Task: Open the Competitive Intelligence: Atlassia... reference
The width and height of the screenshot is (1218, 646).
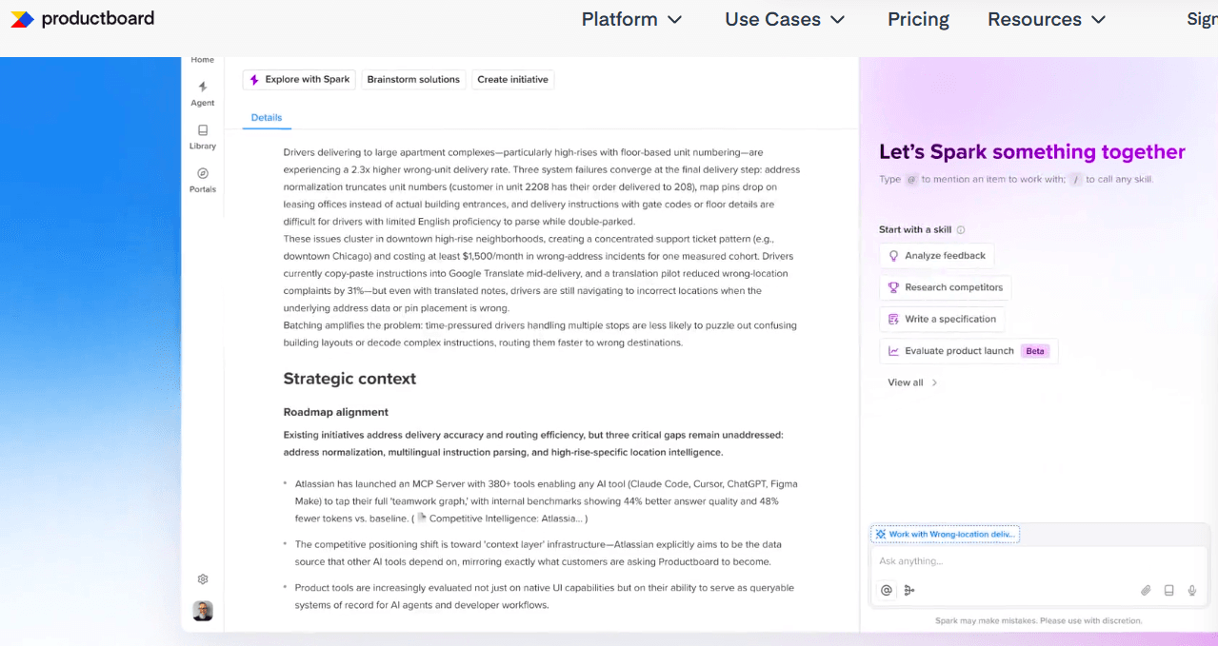Action: click(x=499, y=519)
